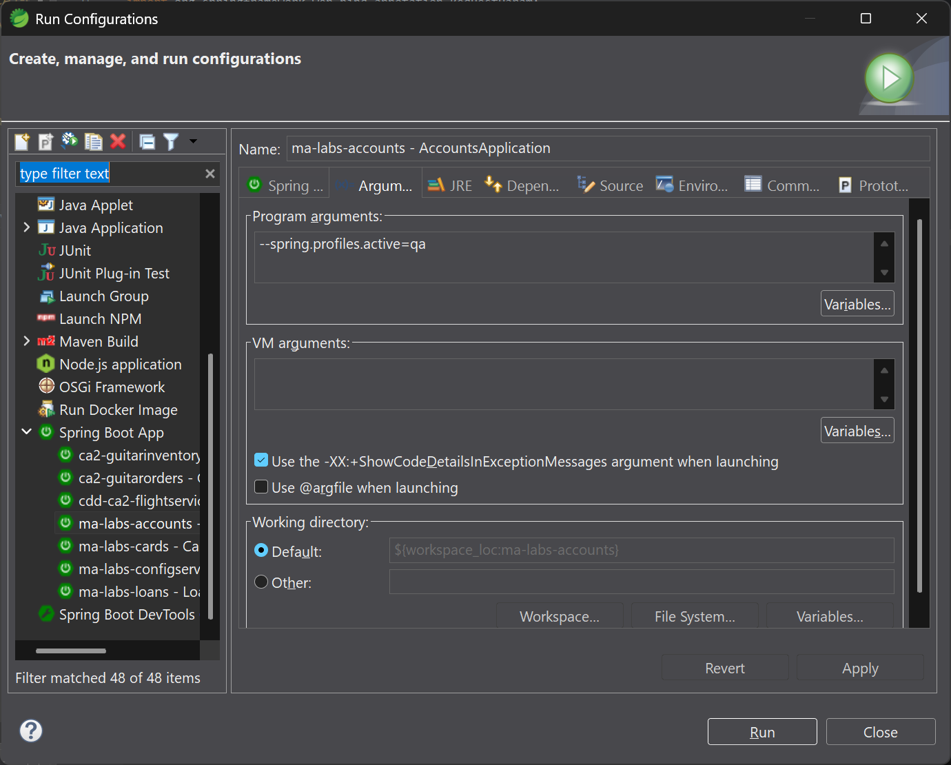Image resolution: width=951 pixels, height=765 pixels.
Task: Click the Apply button
Action: coord(860,668)
